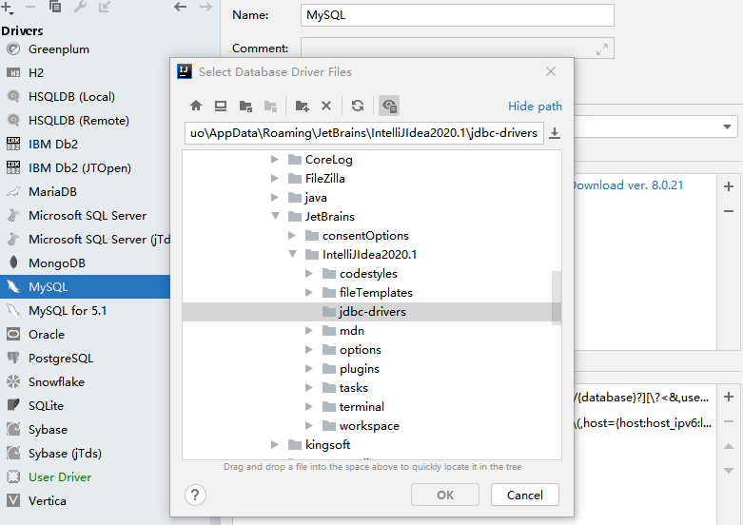Expand the plugins folder
Viewport: 743px width, 525px height.
pos(309,369)
